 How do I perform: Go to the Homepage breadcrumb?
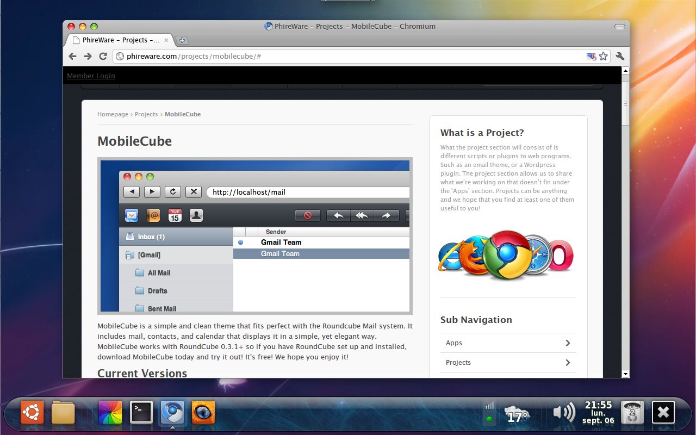(x=113, y=114)
